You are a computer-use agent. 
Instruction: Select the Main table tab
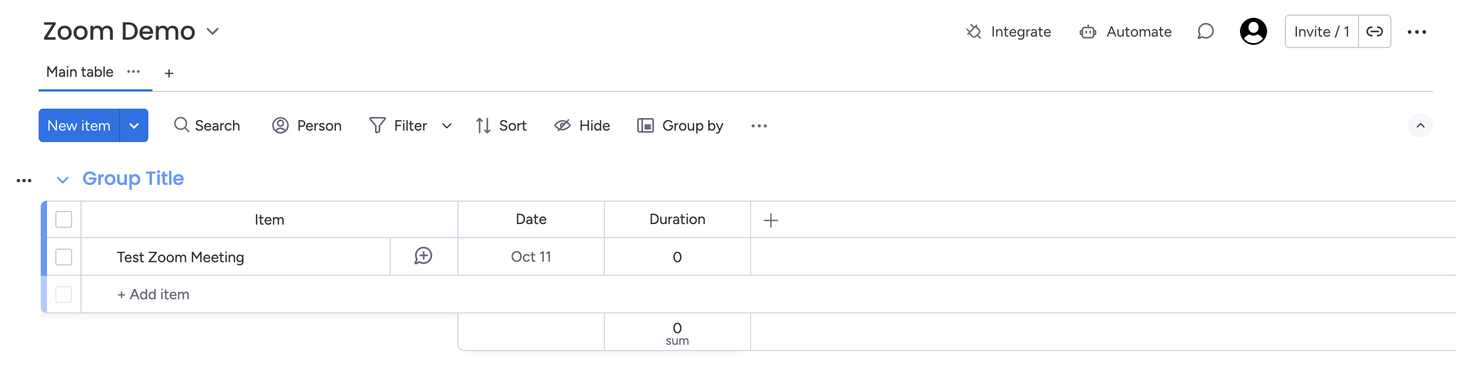[x=79, y=72]
